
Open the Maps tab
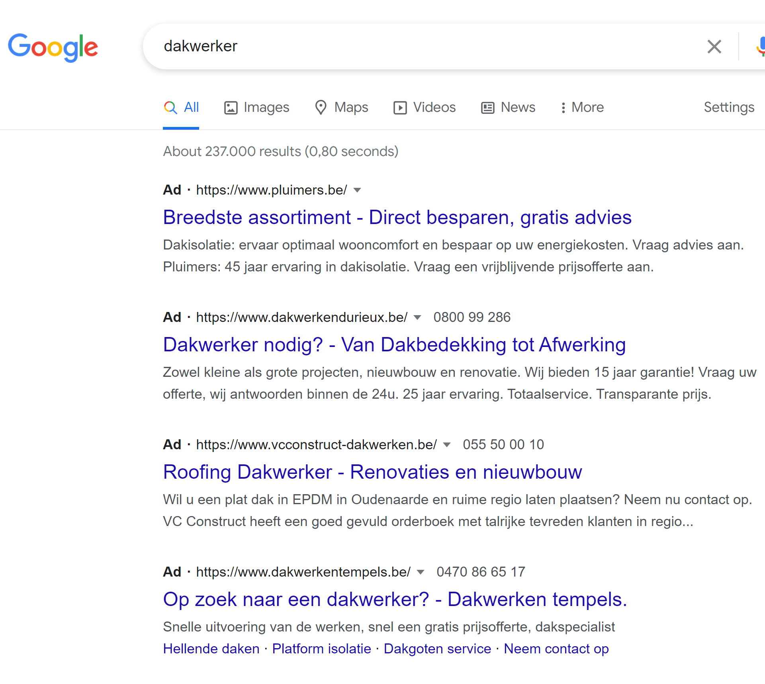(342, 107)
